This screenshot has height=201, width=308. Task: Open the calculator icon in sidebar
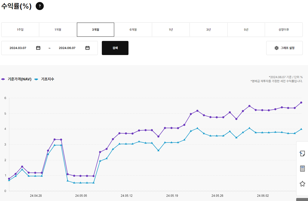(x=302, y=169)
